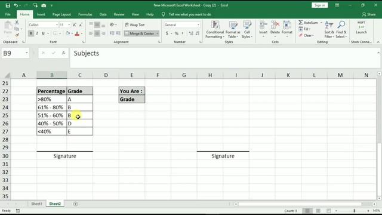The height and width of the screenshot is (215, 382).
Task: Expand the formula bar chevron
Action: (x=378, y=53)
